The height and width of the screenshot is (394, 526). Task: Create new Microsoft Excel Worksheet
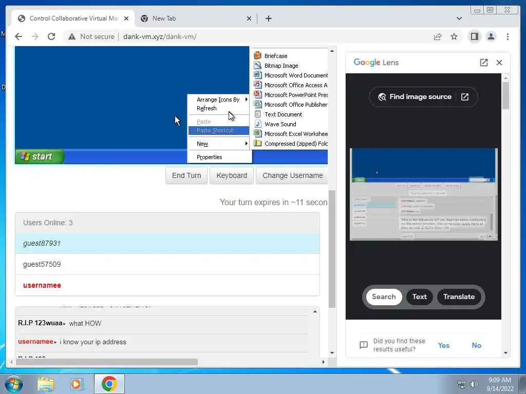(x=290, y=134)
